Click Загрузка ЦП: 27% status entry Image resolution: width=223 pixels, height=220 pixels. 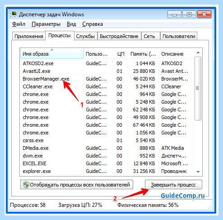pyautogui.click(x=80, y=205)
